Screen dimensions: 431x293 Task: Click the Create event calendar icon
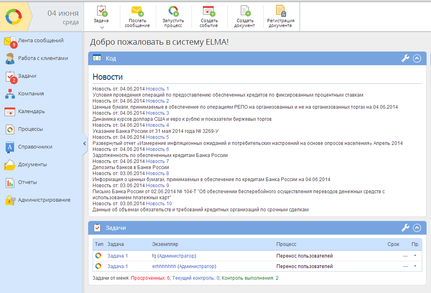(x=208, y=11)
